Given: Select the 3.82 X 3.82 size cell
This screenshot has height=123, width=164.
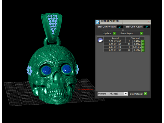Looking at the screenshot, I should (x=115, y=41).
